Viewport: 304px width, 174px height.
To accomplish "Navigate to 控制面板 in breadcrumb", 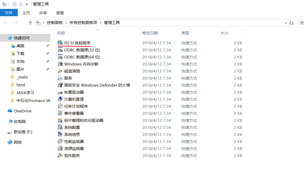I will [x=55, y=23].
